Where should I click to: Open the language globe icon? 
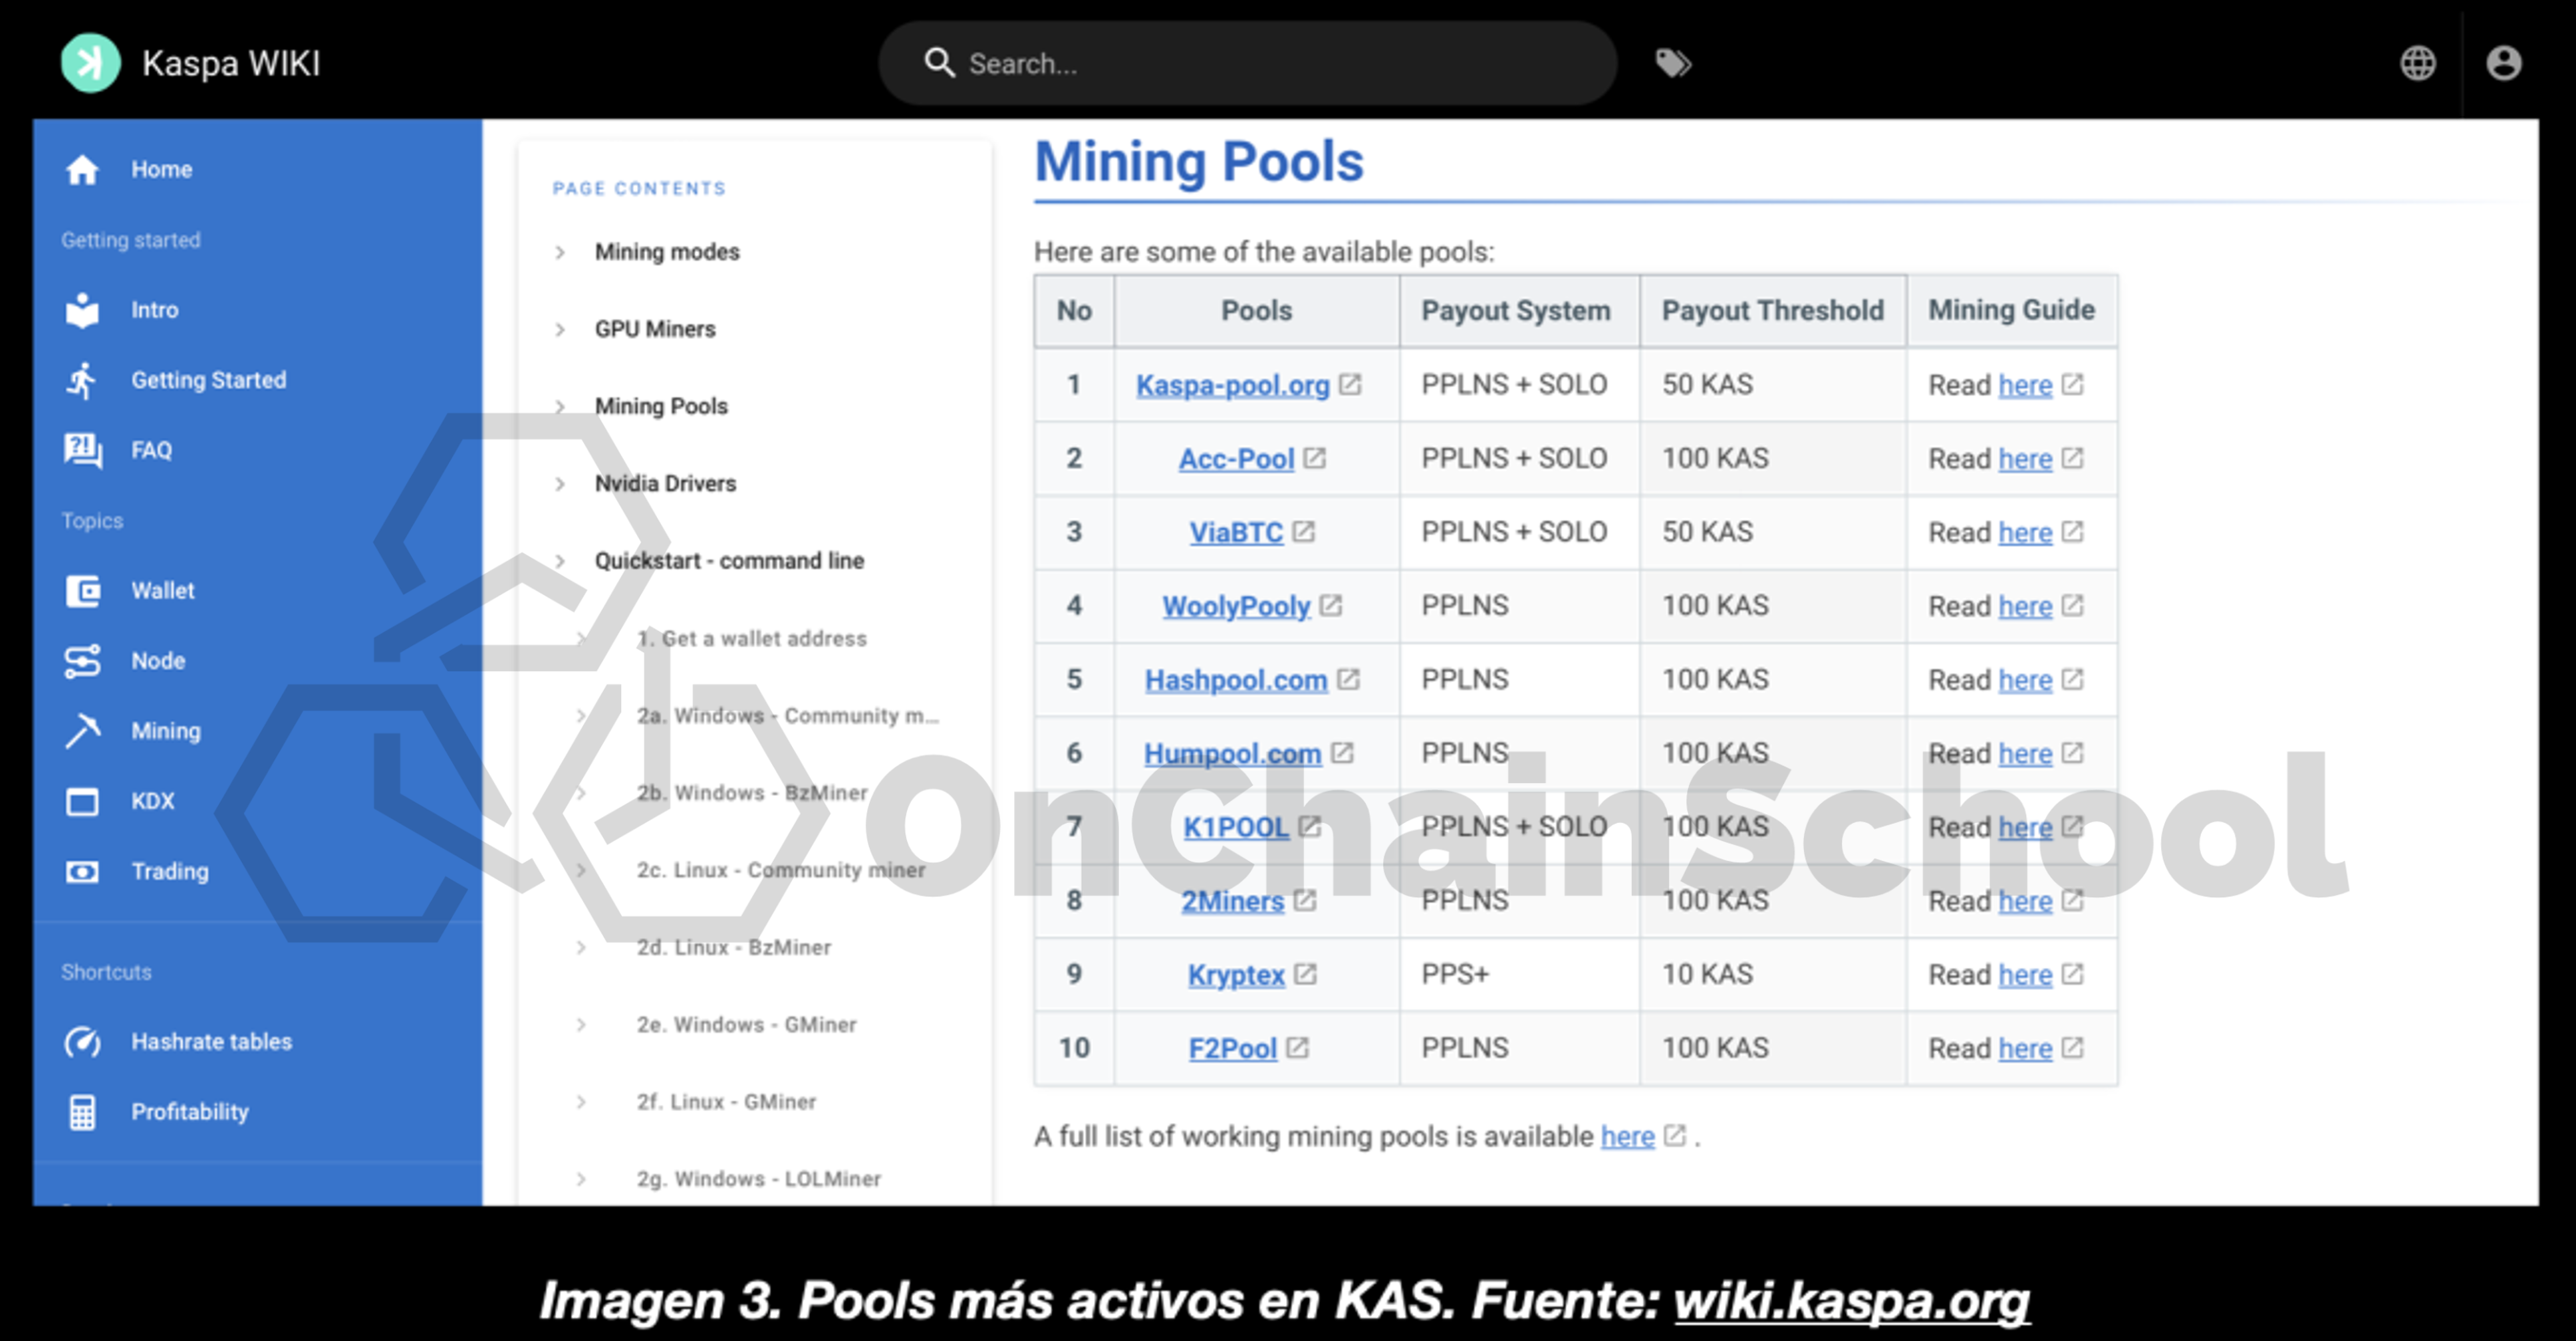click(x=2417, y=63)
